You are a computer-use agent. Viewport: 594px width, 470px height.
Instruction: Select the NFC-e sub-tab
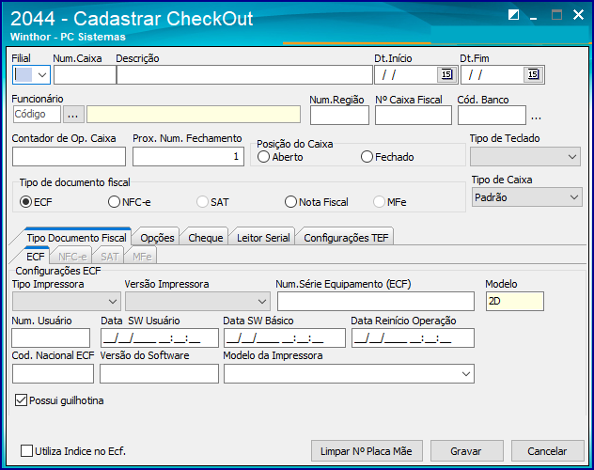click(x=72, y=257)
